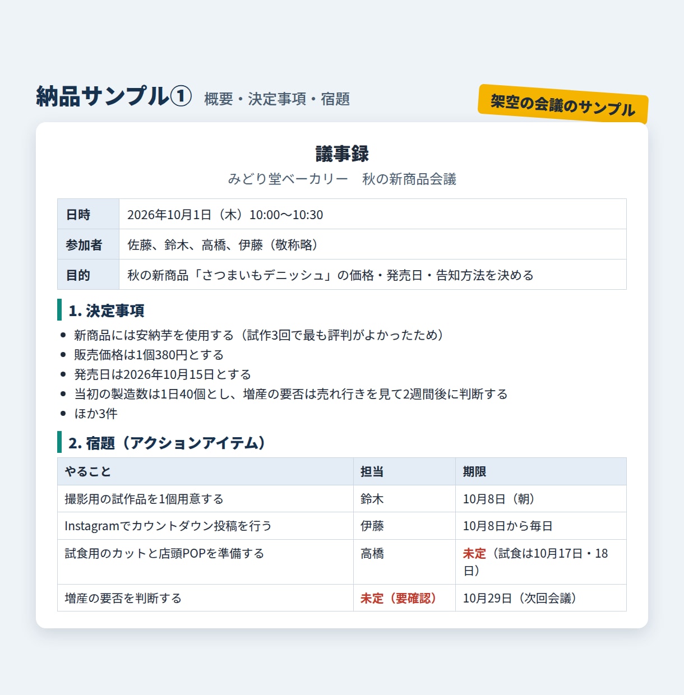
Task: Click the cell 撮影用の試作品を1個用意する
Action: tap(205, 499)
